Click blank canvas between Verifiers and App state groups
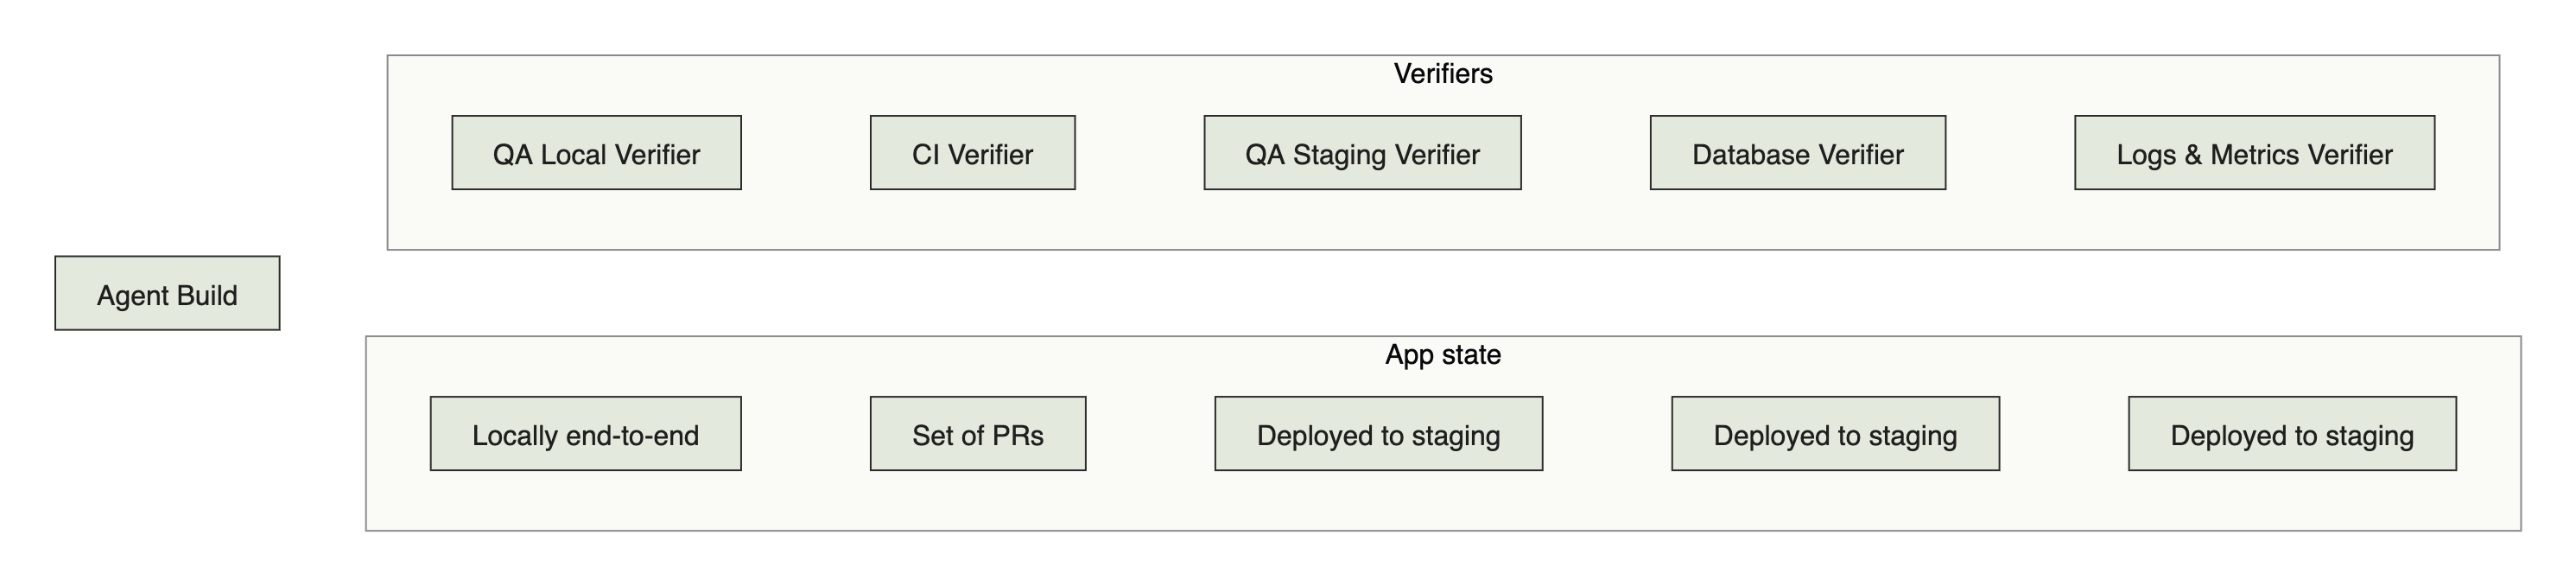2576x586 pixels. 1443,293
